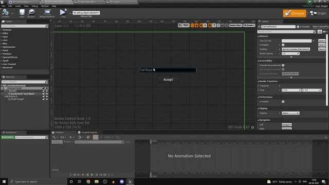Screen dimensions: 329x185
Task: Open the View menu
Action: (x=26, y=6)
